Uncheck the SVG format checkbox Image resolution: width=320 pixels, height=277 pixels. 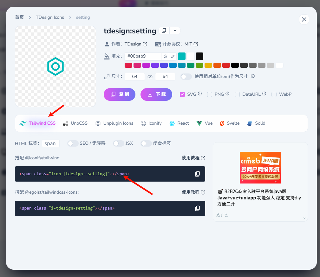click(182, 94)
